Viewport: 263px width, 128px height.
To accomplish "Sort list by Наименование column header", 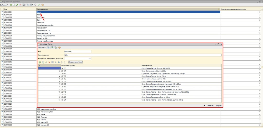I will click(x=128, y=9).
